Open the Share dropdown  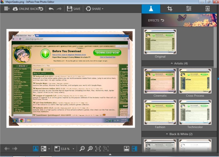coord(94,9)
